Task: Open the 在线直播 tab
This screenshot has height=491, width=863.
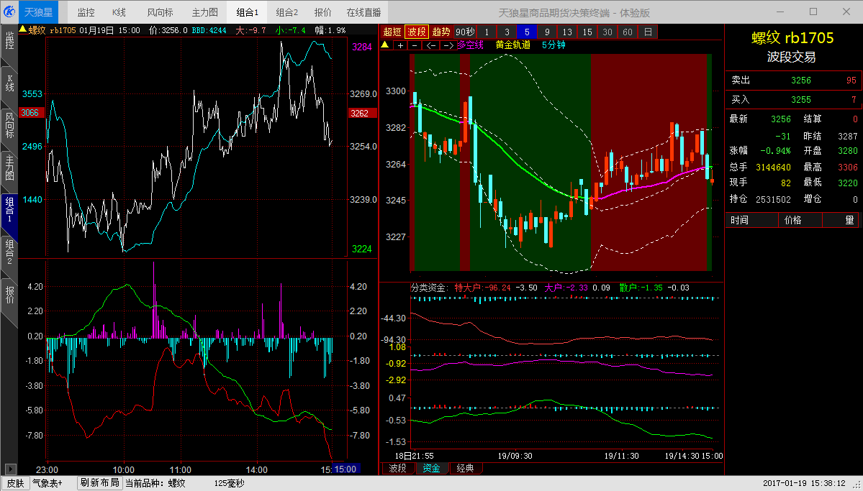Action: (363, 12)
